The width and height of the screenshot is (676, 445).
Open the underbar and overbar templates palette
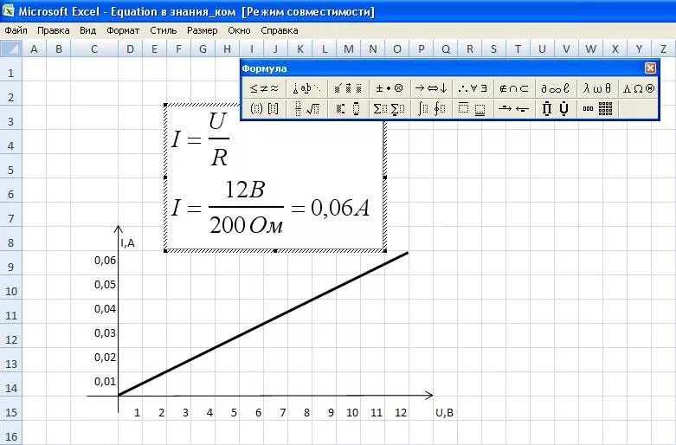click(x=473, y=109)
